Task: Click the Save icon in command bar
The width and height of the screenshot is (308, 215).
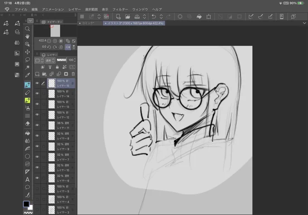Action: [137, 17]
